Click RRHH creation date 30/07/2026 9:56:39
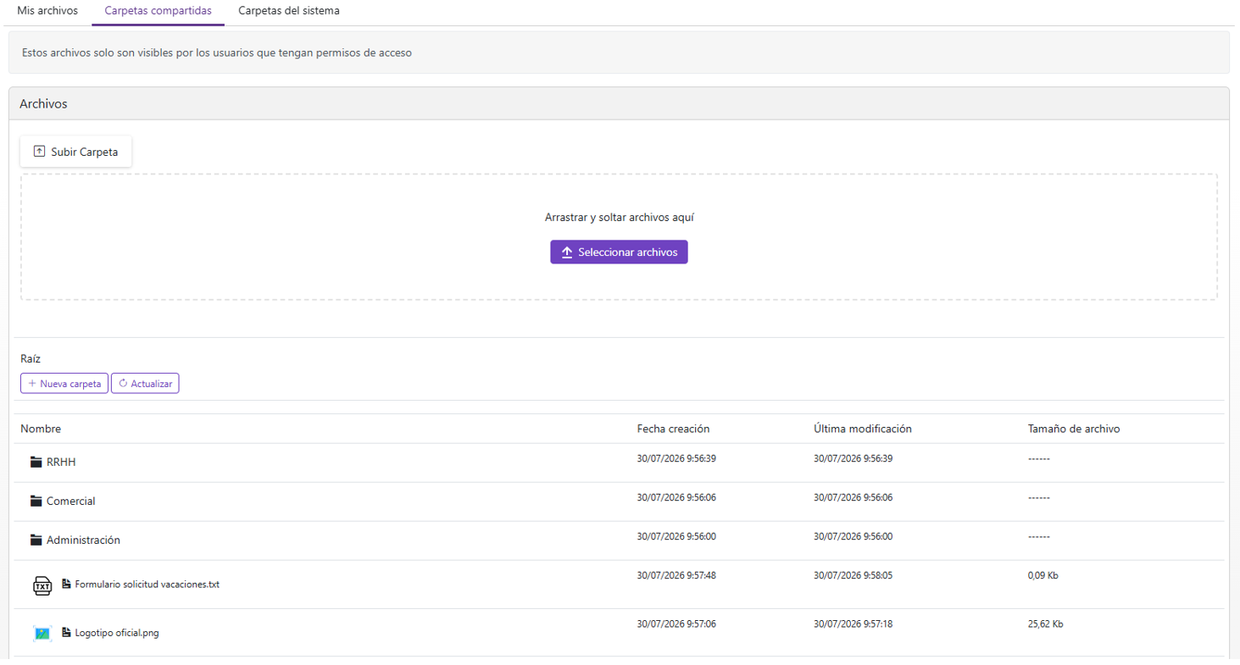The width and height of the screenshot is (1240, 665). (676, 458)
